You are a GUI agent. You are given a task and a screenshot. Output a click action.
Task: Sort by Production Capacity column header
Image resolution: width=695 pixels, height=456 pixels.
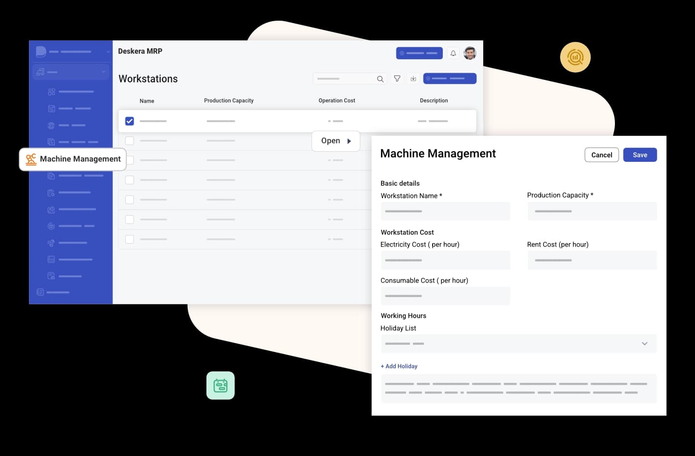click(x=229, y=101)
